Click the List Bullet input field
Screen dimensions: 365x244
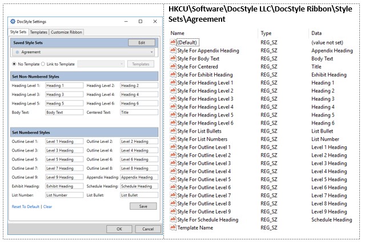point(139,195)
